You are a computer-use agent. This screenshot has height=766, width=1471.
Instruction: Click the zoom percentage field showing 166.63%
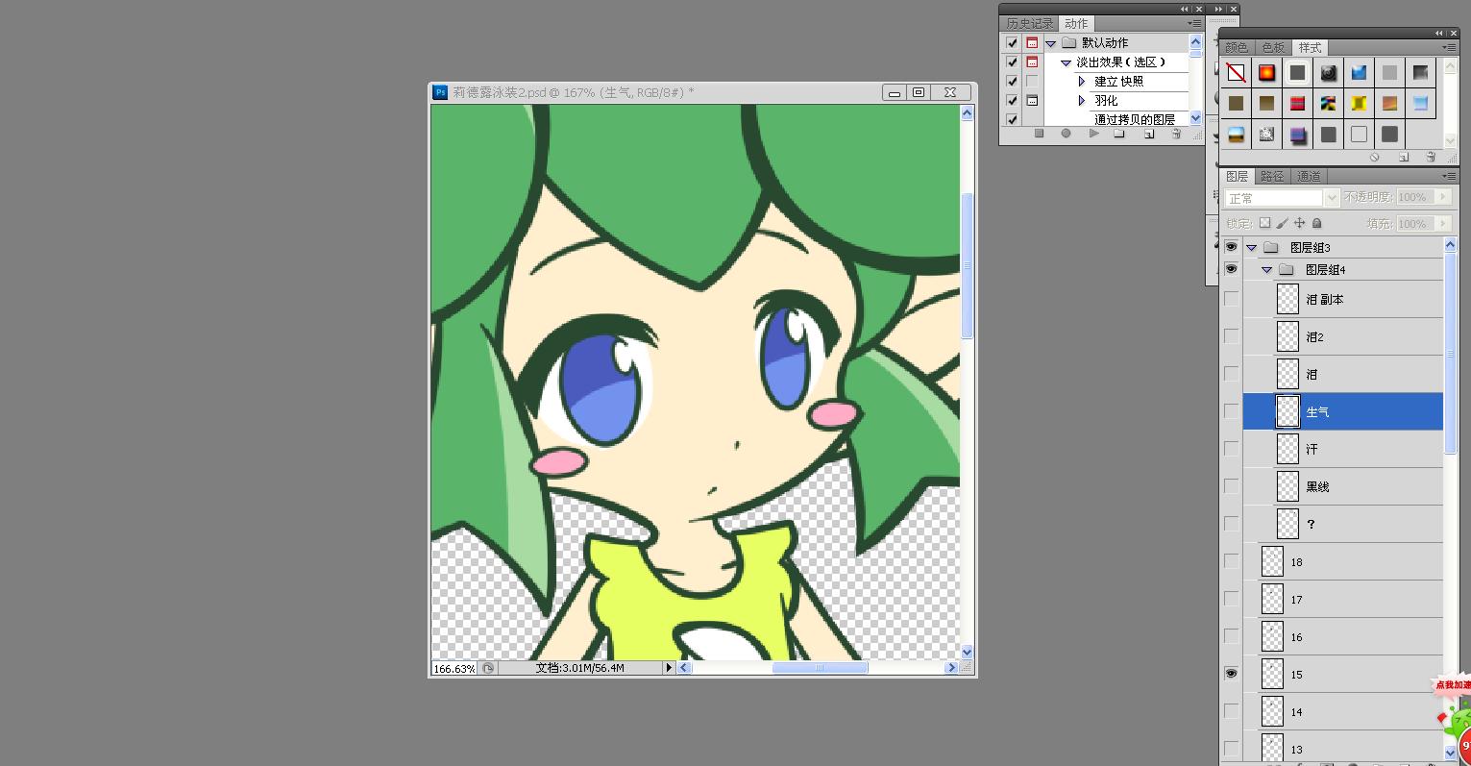click(x=454, y=668)
